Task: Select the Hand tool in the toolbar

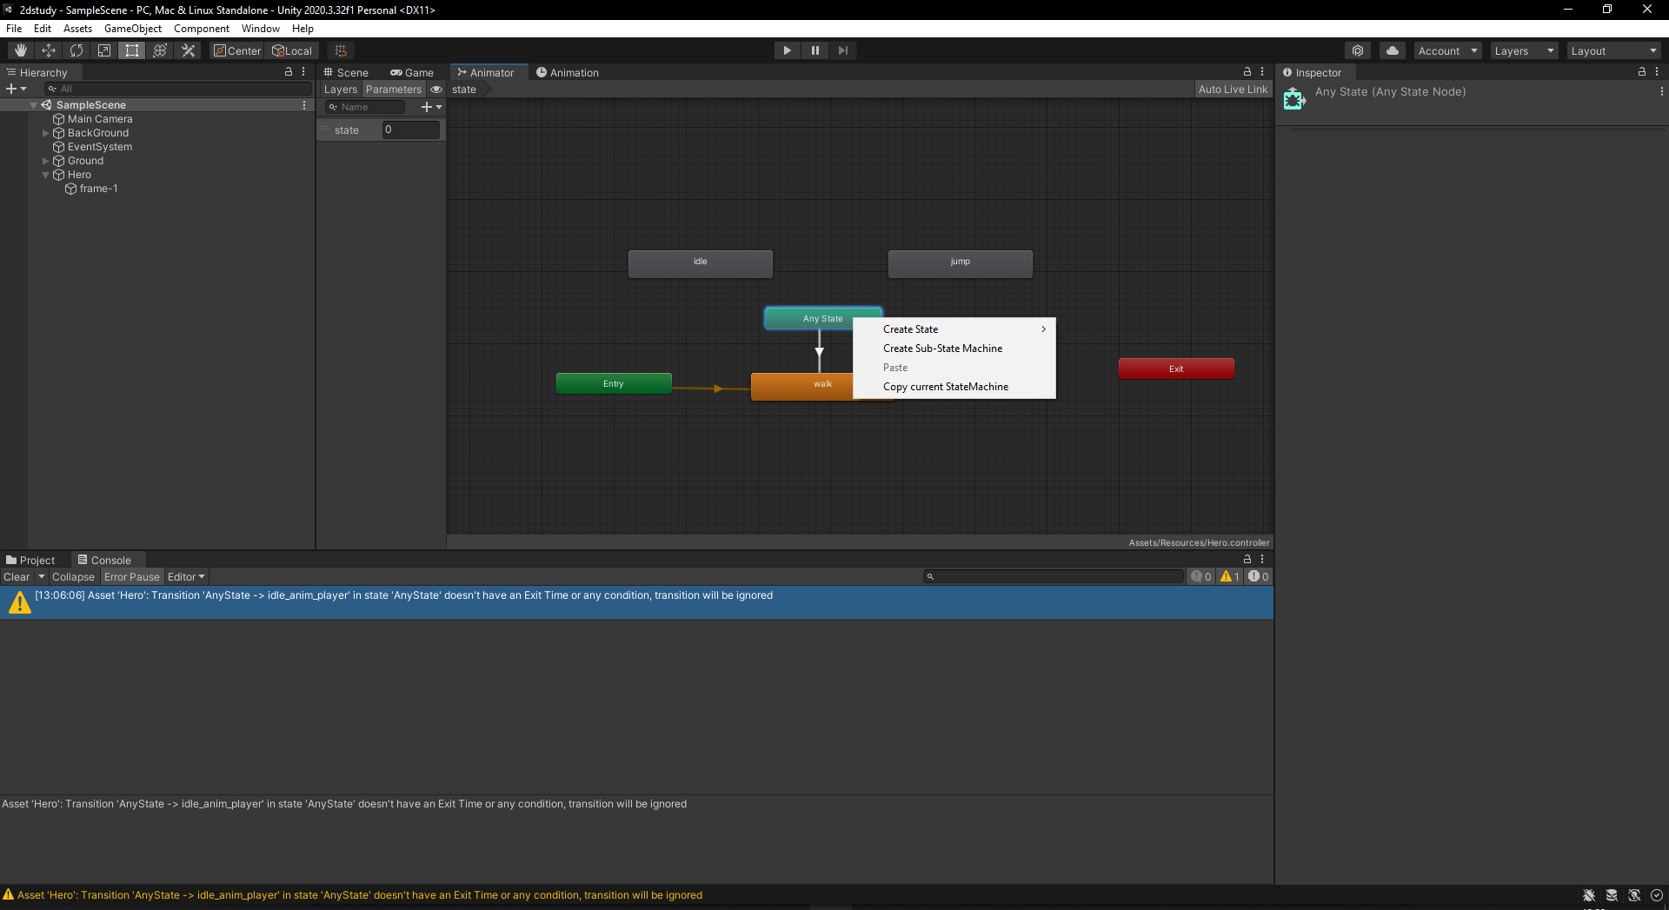Action: pos(20,50)
